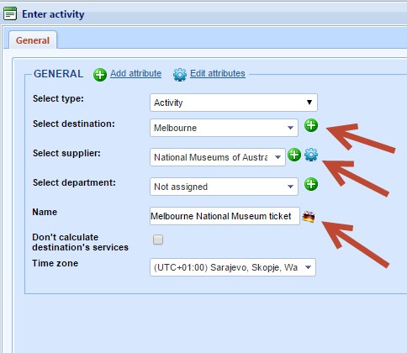The width and height of the screenshot is (407, 353).
Task: Click the Enter activity window title
Action: click(53, 14)
